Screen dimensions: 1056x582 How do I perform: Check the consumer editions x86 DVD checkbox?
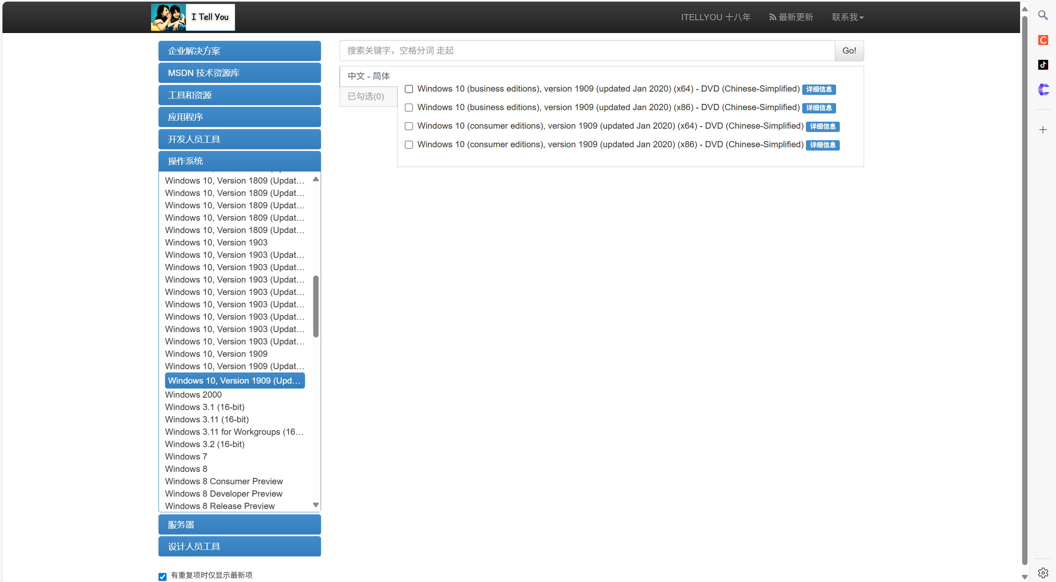pos(409,145)
